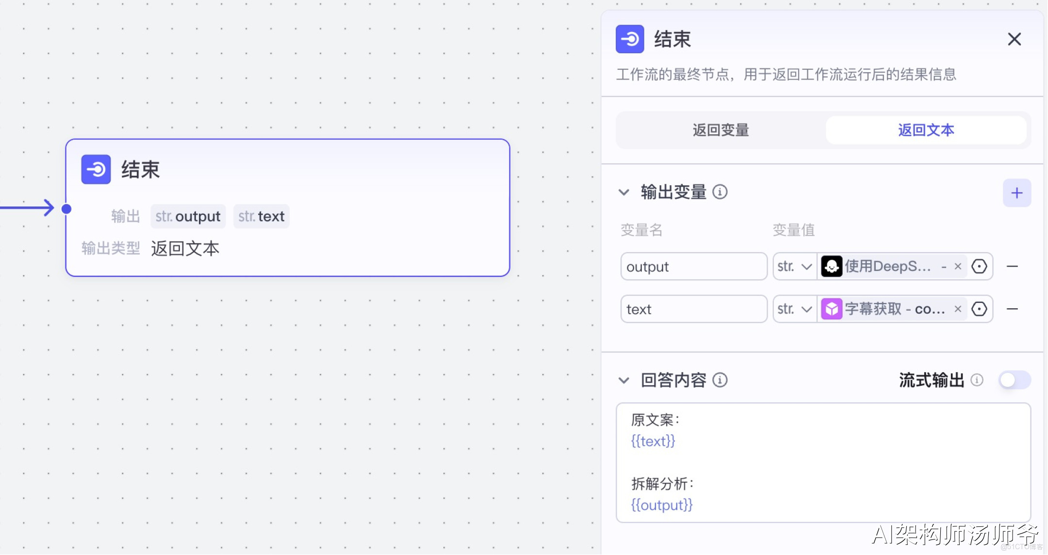1048x555 pixels.
Task: Collapse the 回答内容 section
Action: tap(624, 381)
